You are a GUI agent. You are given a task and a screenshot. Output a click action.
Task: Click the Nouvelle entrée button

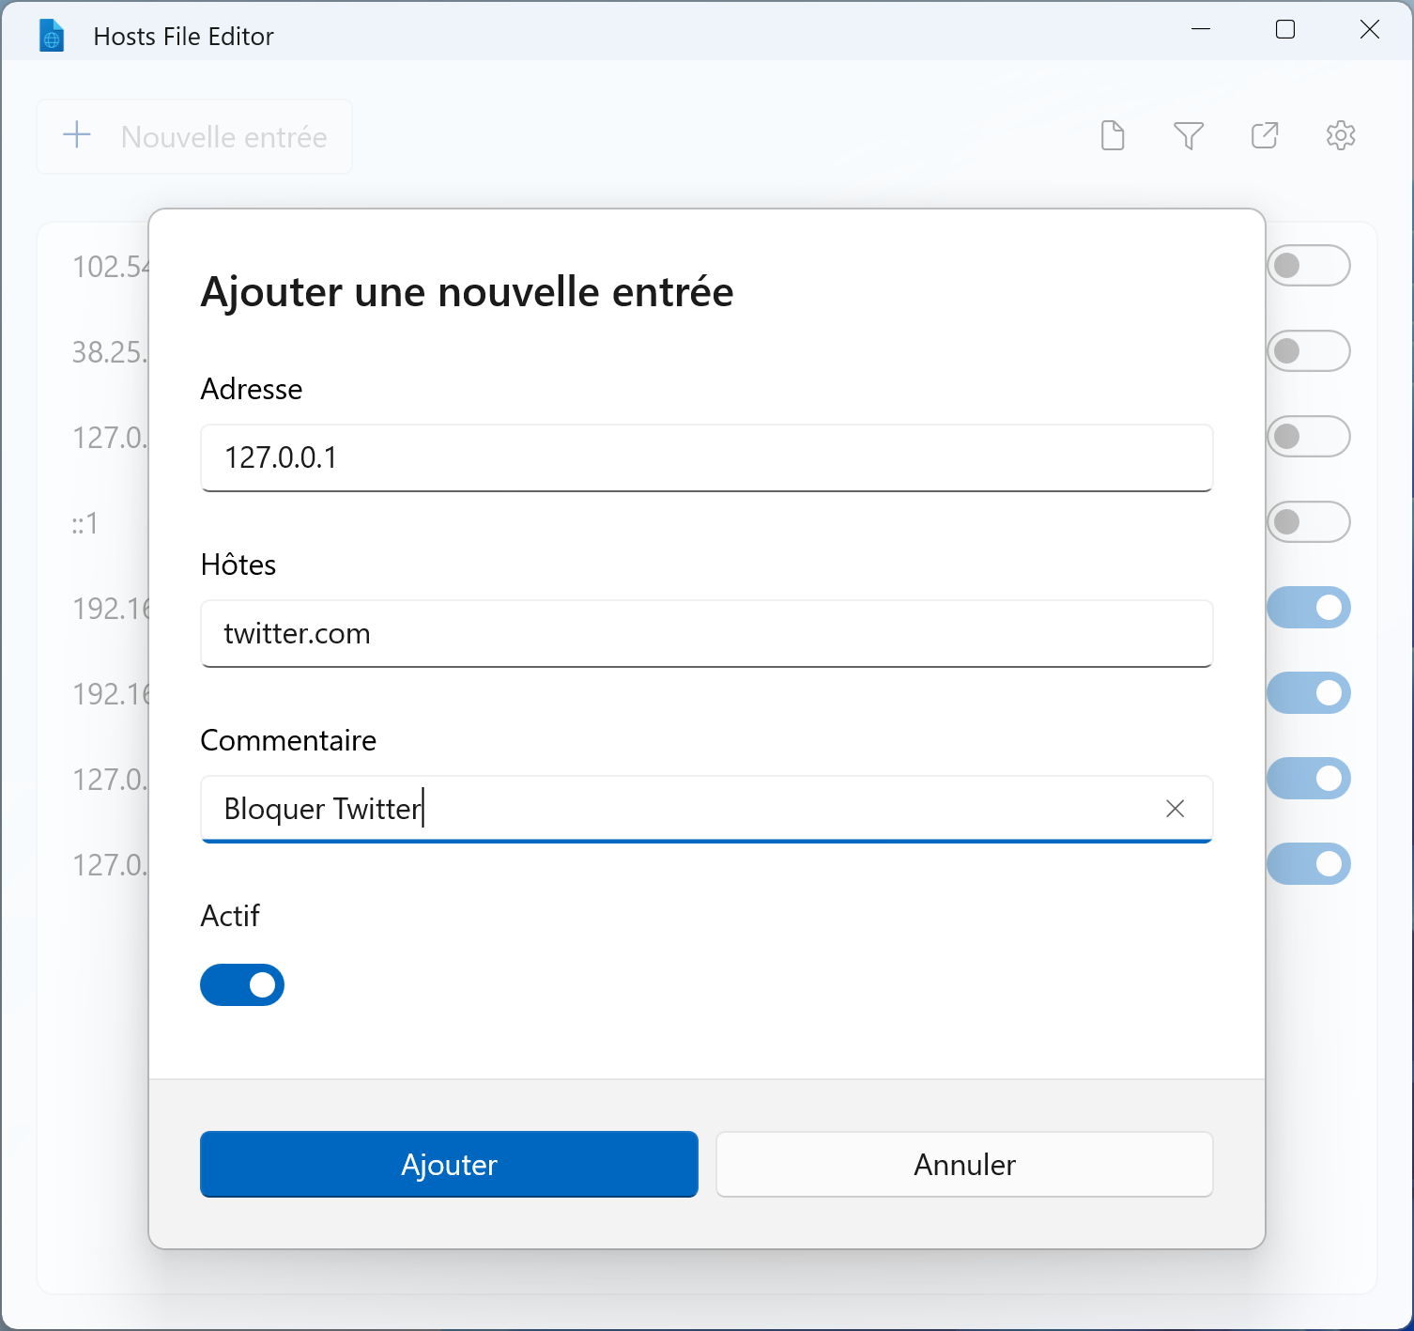[x=194, y=136]
